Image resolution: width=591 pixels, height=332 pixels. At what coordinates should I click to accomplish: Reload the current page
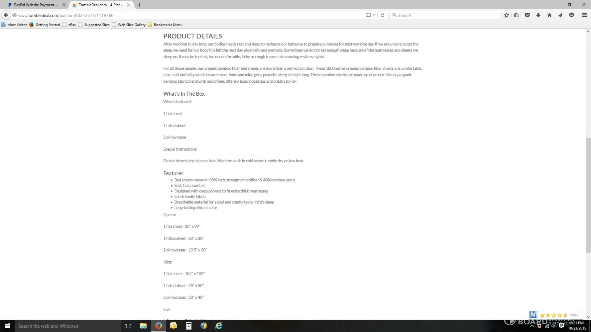[x=383, y=15]
